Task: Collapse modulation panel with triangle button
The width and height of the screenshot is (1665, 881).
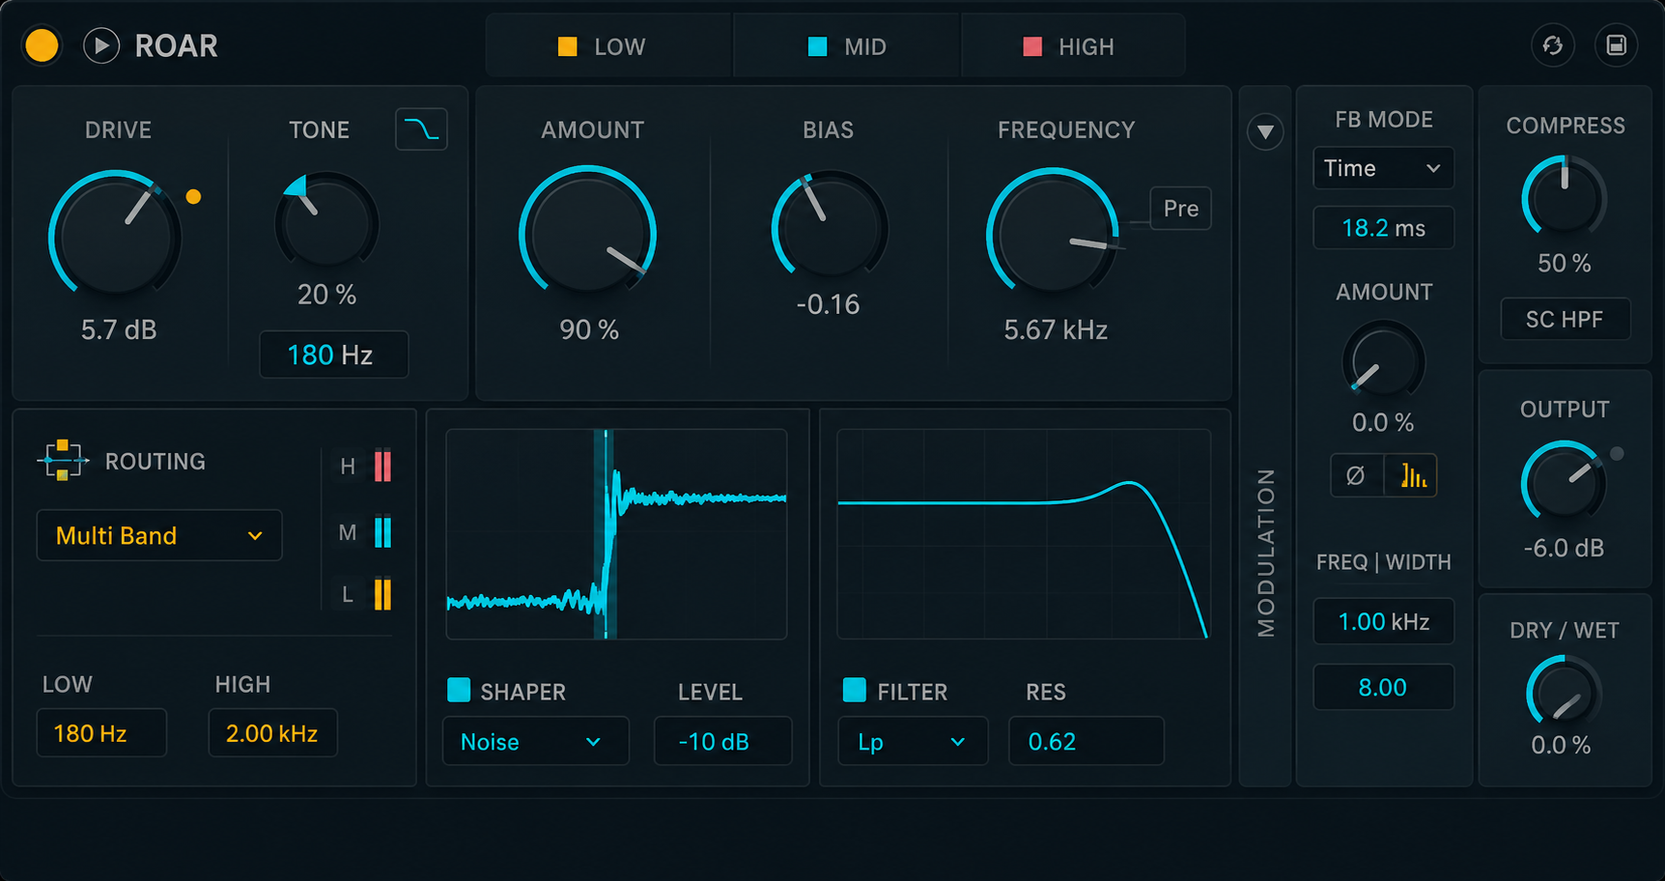Action: [1265, 131]
